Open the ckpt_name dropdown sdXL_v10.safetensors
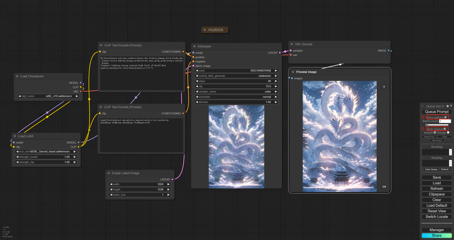Screen dimensions: 454x240 point(48,96)
